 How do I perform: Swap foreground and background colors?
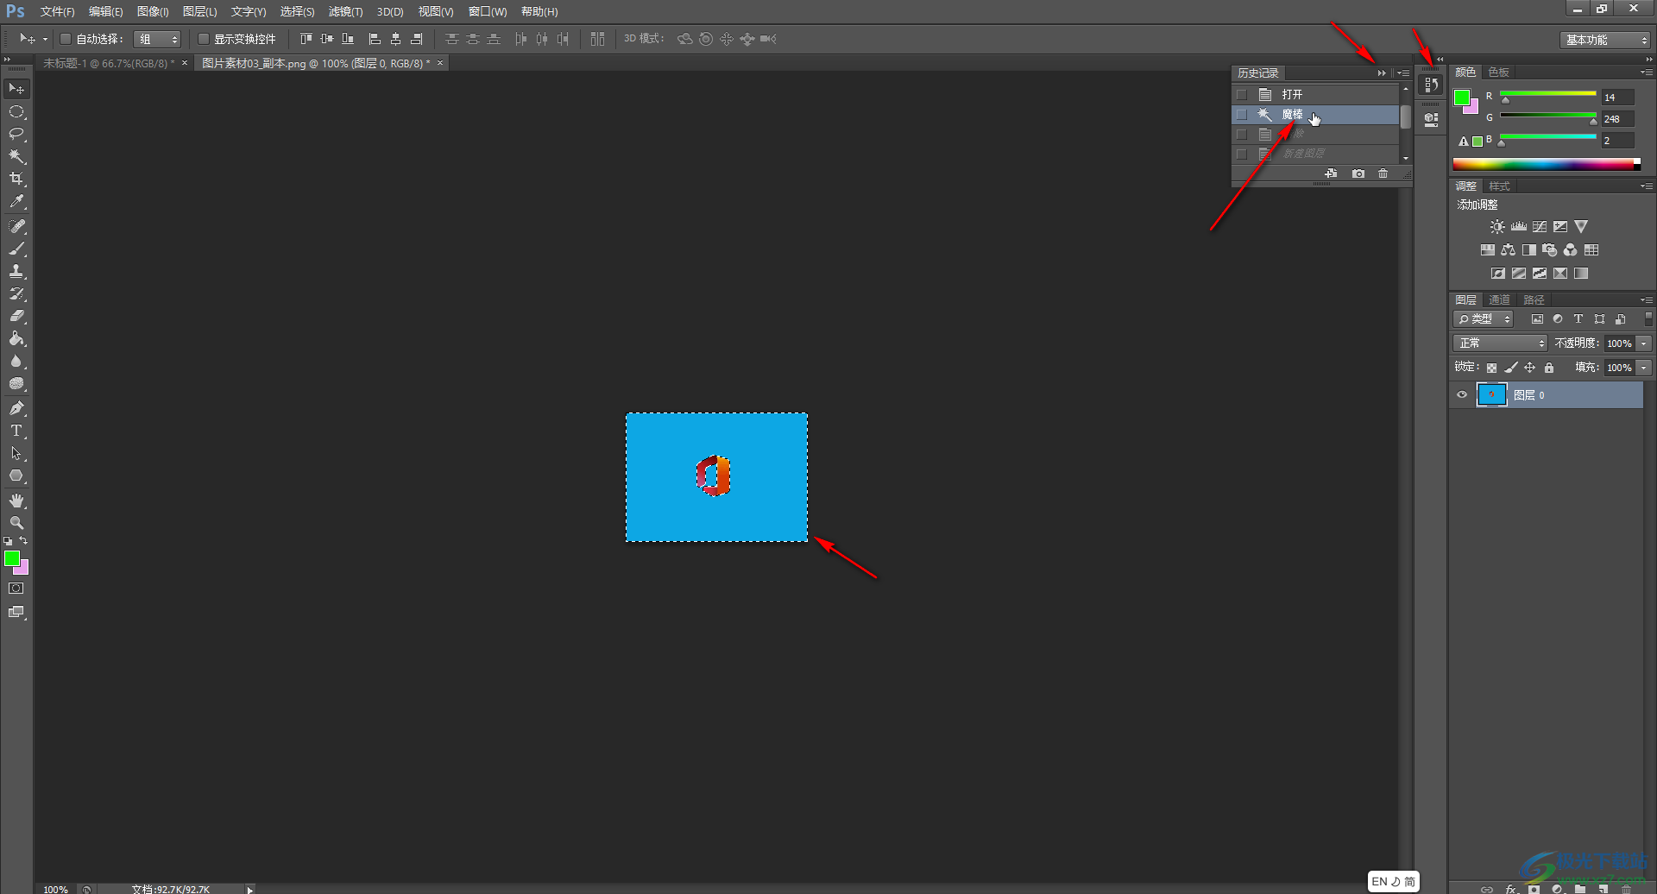click(23, 541)
